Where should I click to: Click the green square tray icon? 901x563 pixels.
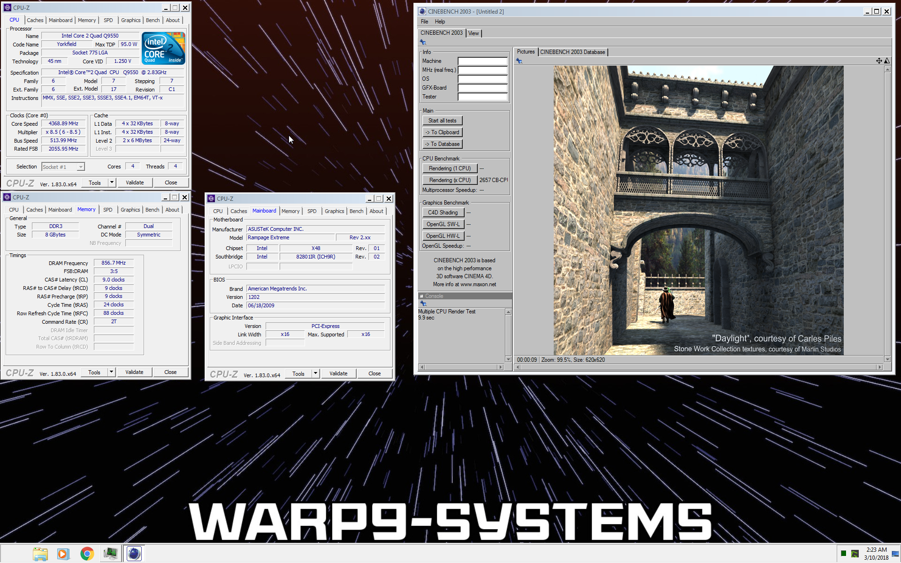tap(843, 554)
